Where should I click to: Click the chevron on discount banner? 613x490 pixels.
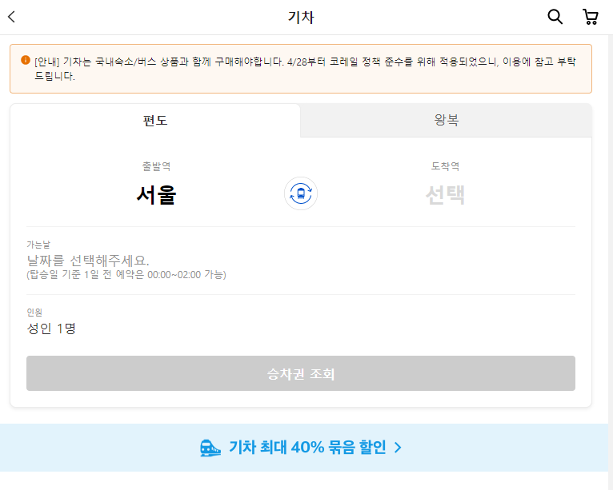(398, 448)
